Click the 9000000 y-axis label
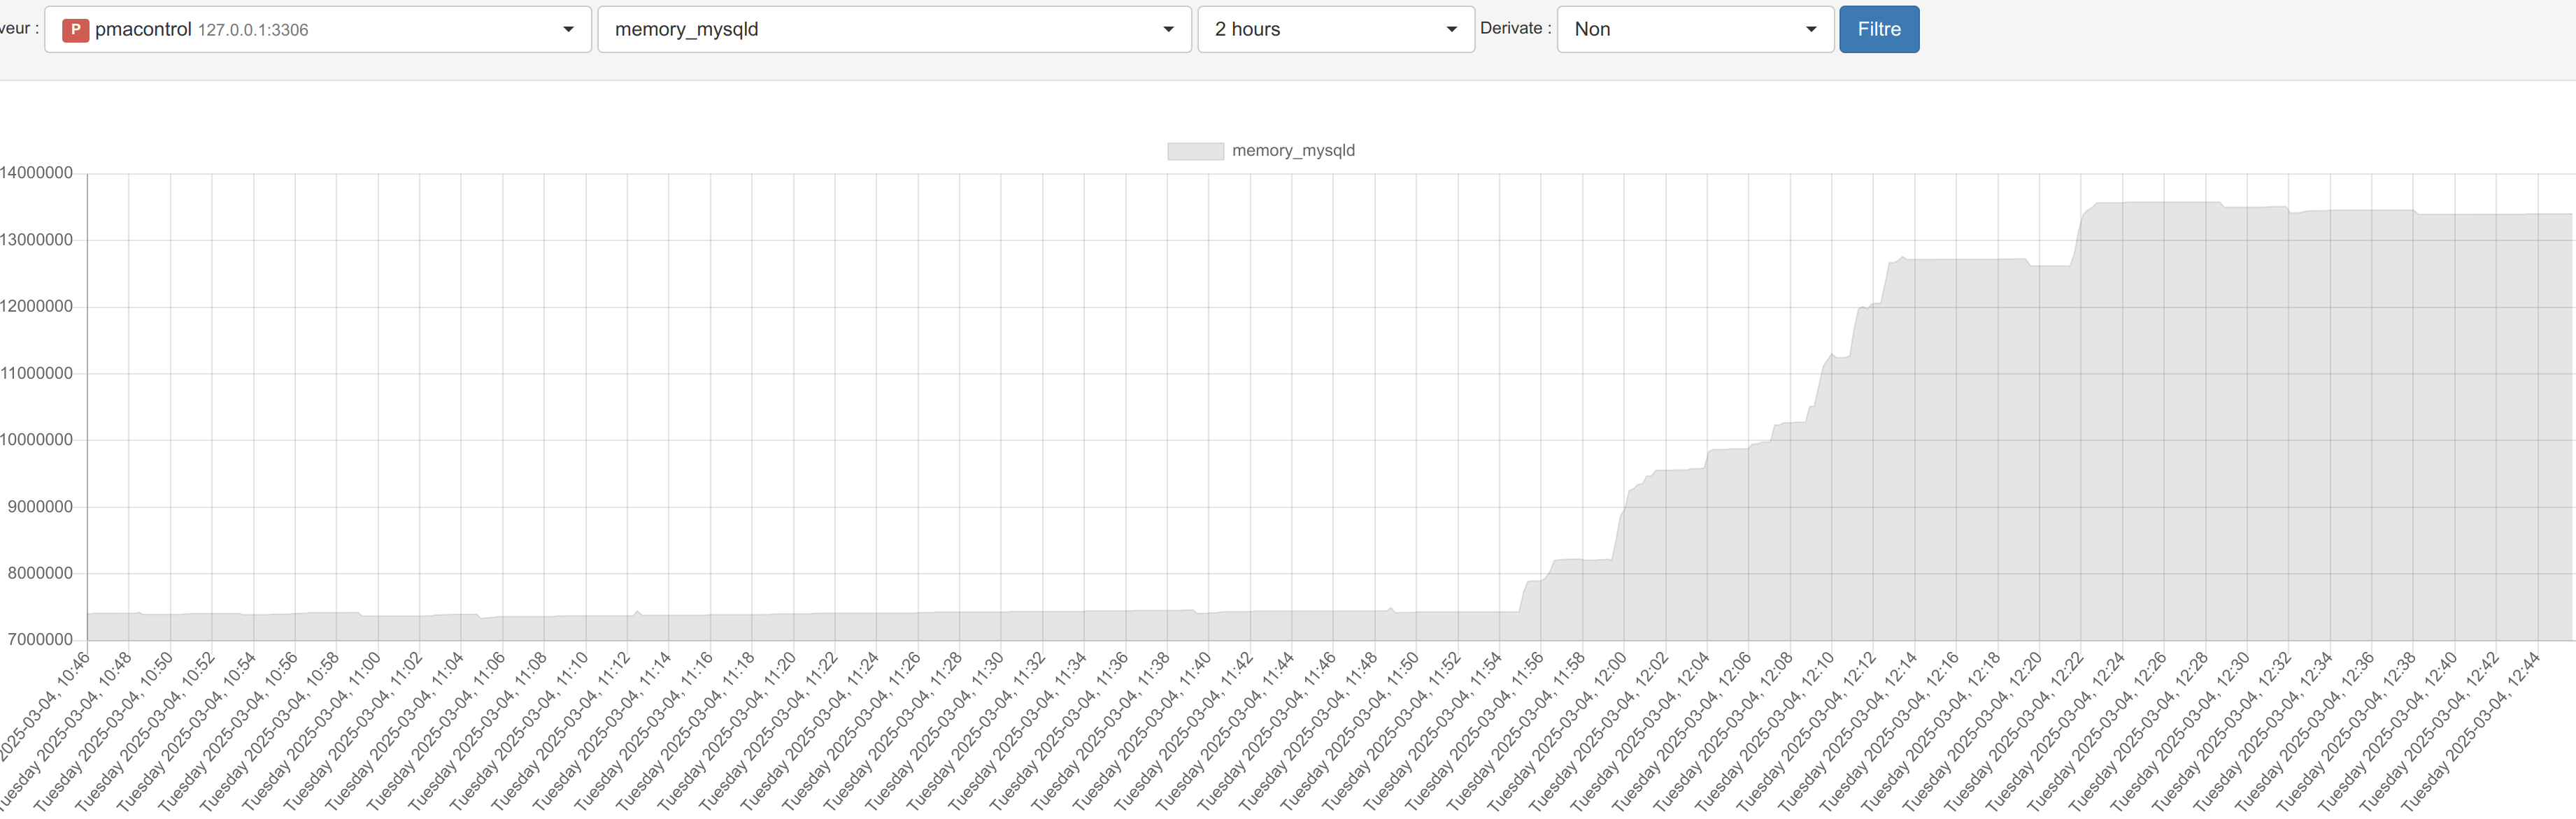Image resolution: width=2576 pixels, height=819 pixels. pos(40,507)
